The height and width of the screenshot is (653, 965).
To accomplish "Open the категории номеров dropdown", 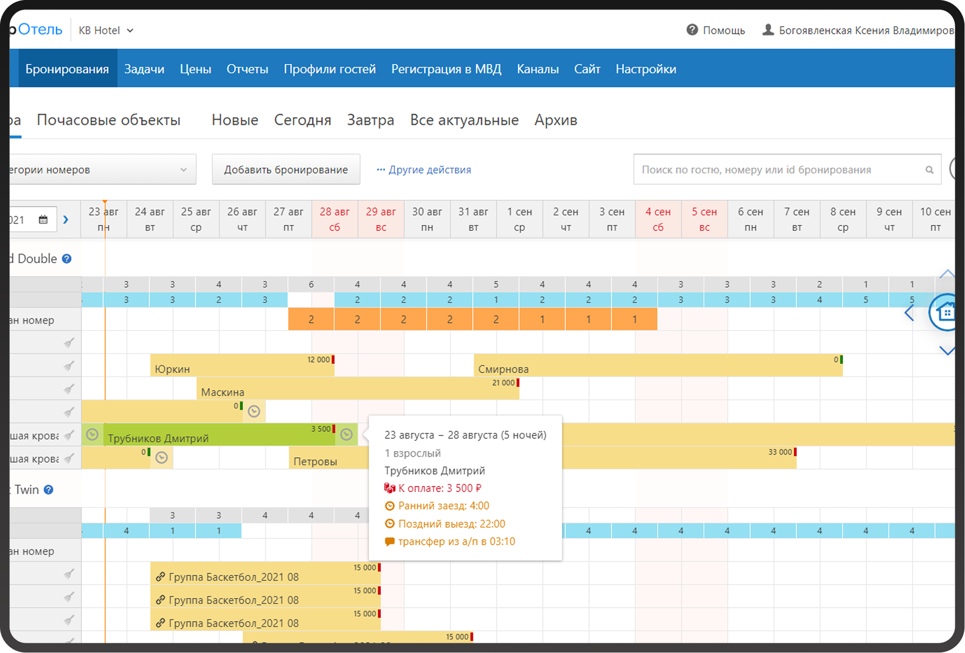I will (101, 169).
